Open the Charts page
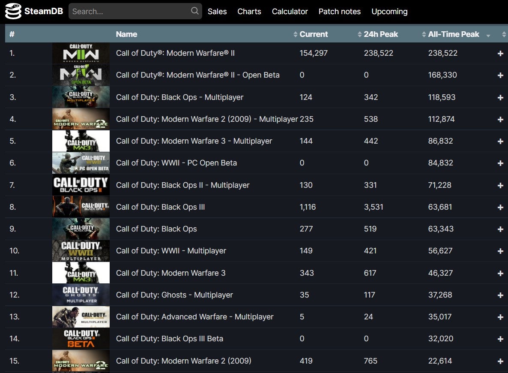The height and width of the screenshot is (373, 508). [249, 12]
